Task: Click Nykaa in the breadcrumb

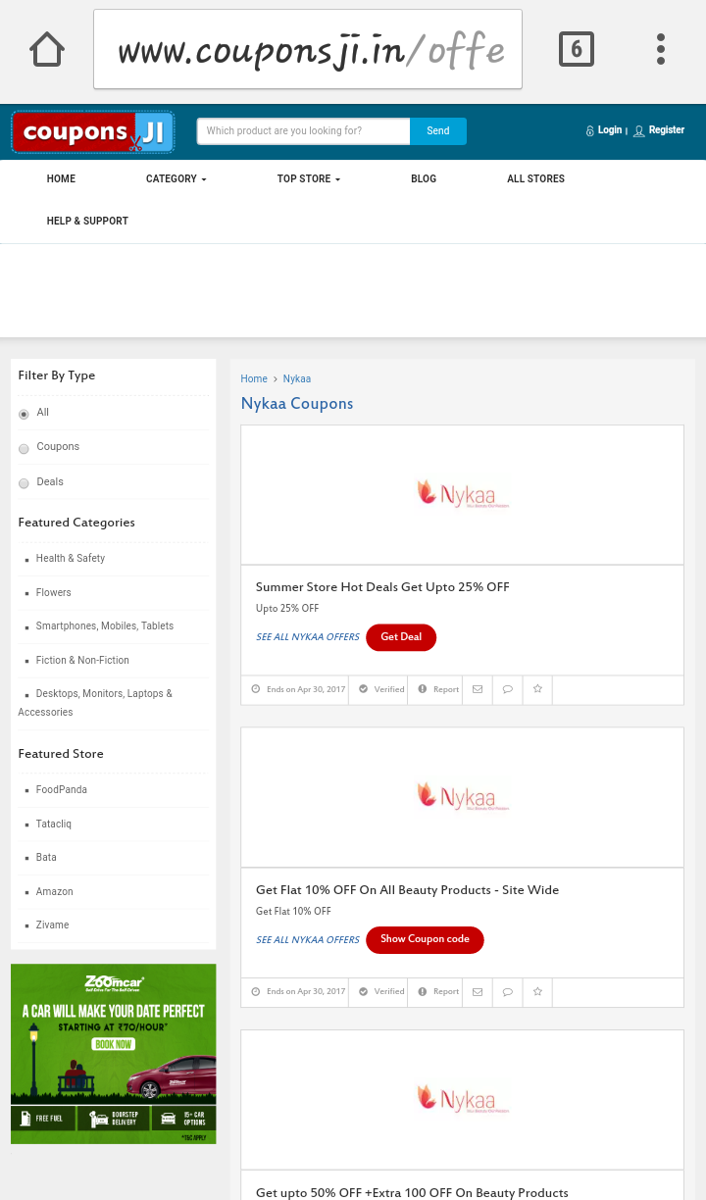Action: 297,379
